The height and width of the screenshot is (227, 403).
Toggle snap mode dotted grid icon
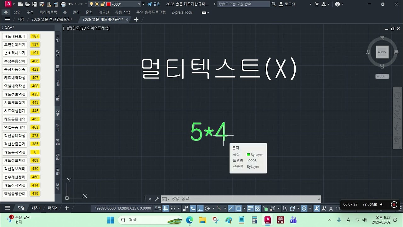[173, 208]
